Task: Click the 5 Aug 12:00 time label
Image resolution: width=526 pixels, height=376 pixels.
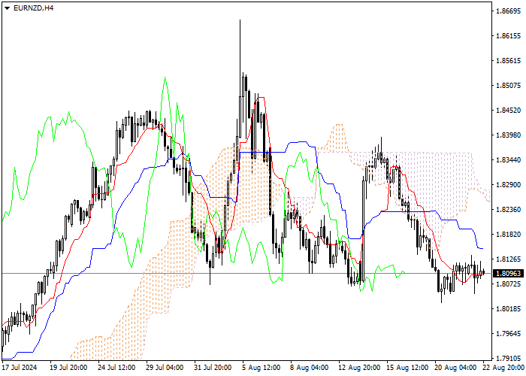Action: pos(261,367)
